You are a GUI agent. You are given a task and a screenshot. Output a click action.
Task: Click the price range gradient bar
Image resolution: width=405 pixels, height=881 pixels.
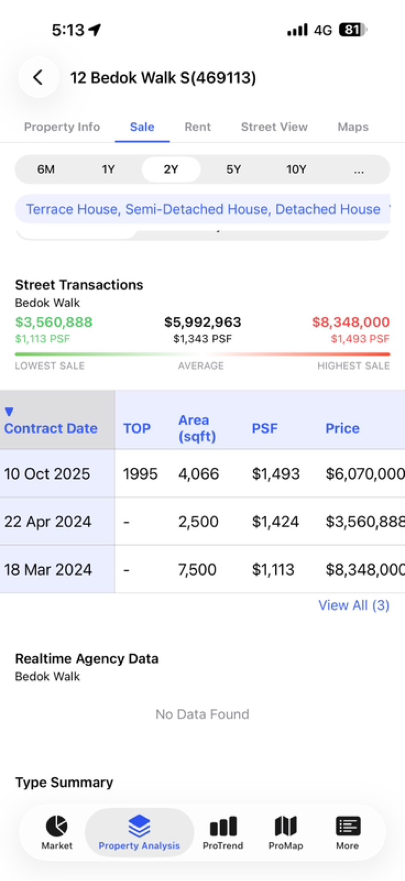[x=202, y=354]
